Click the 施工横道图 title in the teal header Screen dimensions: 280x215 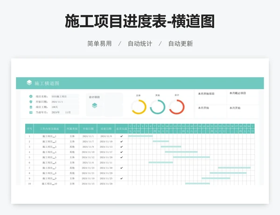(47, 83)
